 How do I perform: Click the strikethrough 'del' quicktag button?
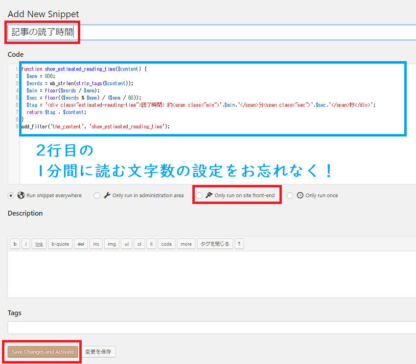81,244
